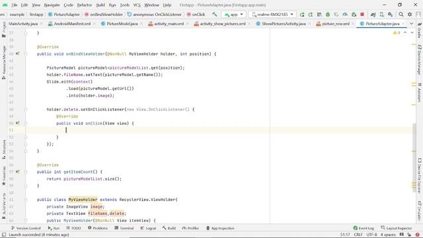Open the TODO tool window
This screenshot has width=423, height=238.
click(73, 228)
